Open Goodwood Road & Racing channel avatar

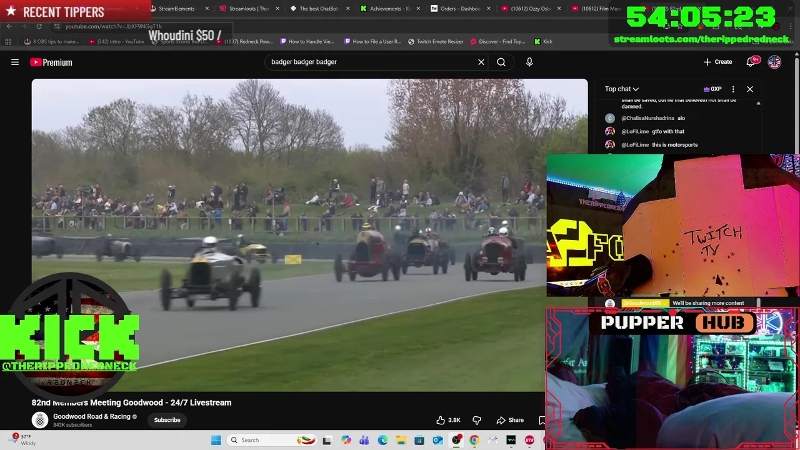(x=40, y=420)
